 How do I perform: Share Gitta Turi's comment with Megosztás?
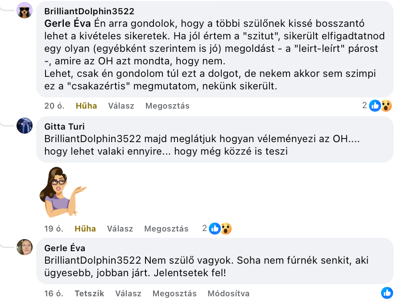[166, 228]
